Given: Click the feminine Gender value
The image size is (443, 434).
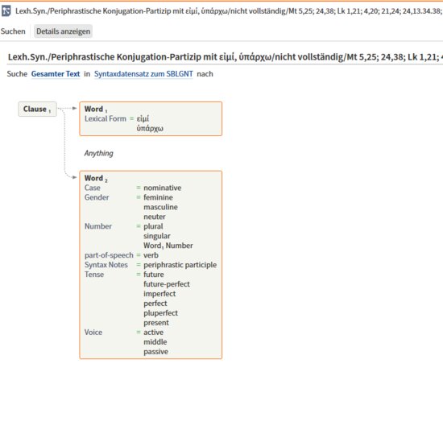Looking at the screenshot, I should pyautogui.click(x=158, y=197).
